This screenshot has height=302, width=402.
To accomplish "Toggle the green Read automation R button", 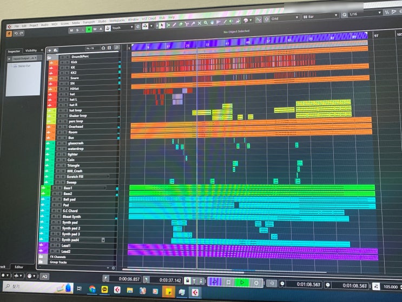I will [x=89, y=29].
